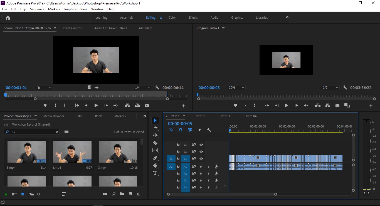This screenshot has height=206, width=380.
Task: Click the New Bin folder icon
Action: [122, 194]
